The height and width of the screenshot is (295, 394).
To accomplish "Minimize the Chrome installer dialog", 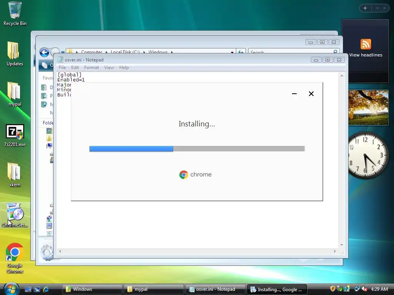I will 294,94.
